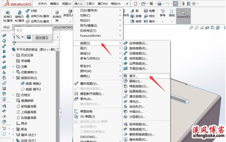Open the 视图(V) menu
The height and width of the screenshot is (142, 226).
pos(67,4)
